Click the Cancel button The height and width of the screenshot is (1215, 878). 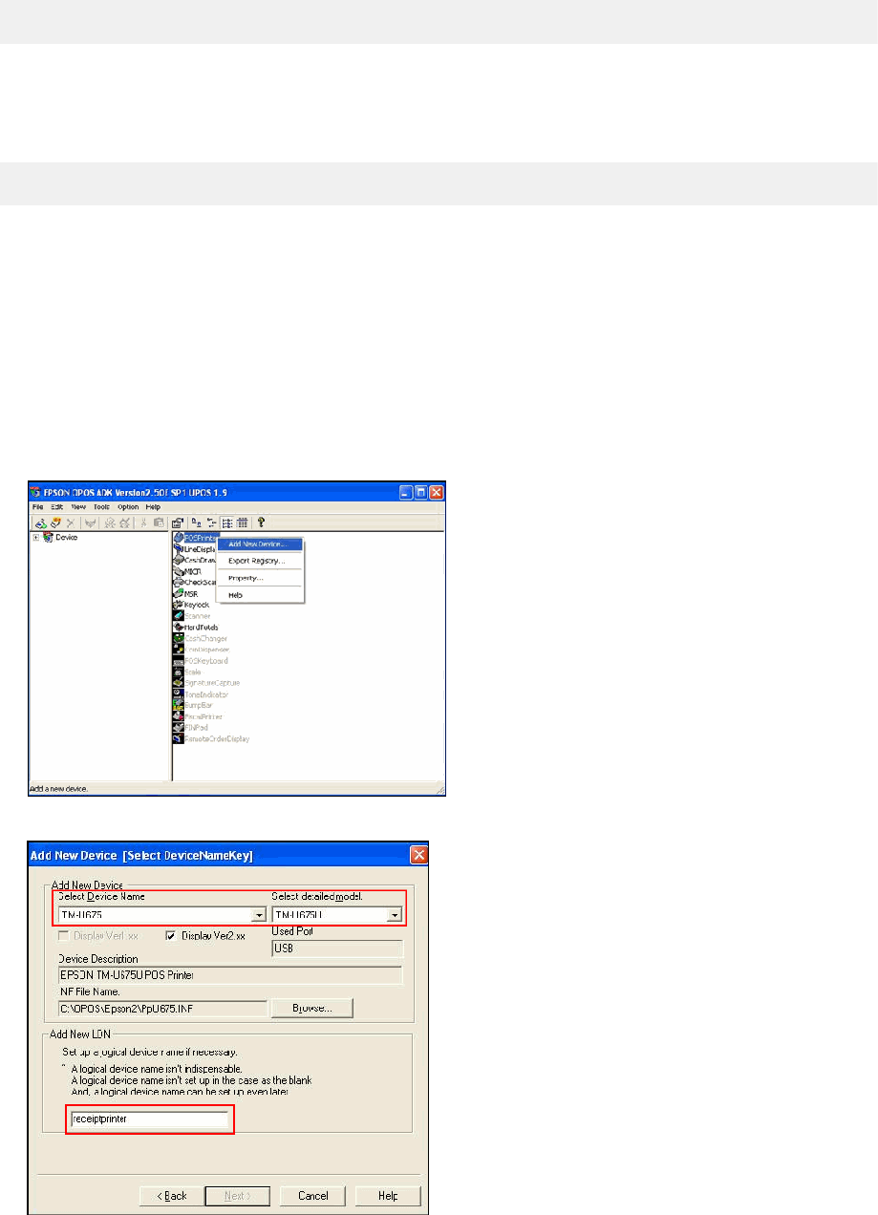point(313,1196)
